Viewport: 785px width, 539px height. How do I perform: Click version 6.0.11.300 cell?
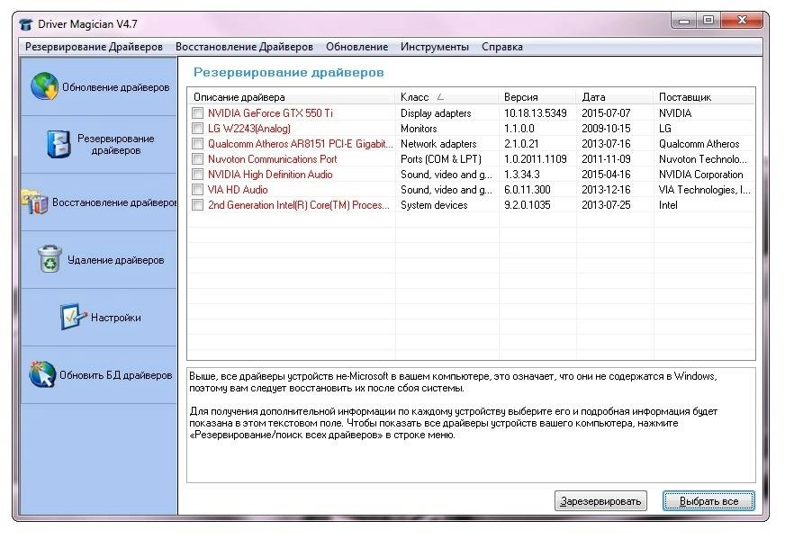pyautogui.click(x=528, y=190)
